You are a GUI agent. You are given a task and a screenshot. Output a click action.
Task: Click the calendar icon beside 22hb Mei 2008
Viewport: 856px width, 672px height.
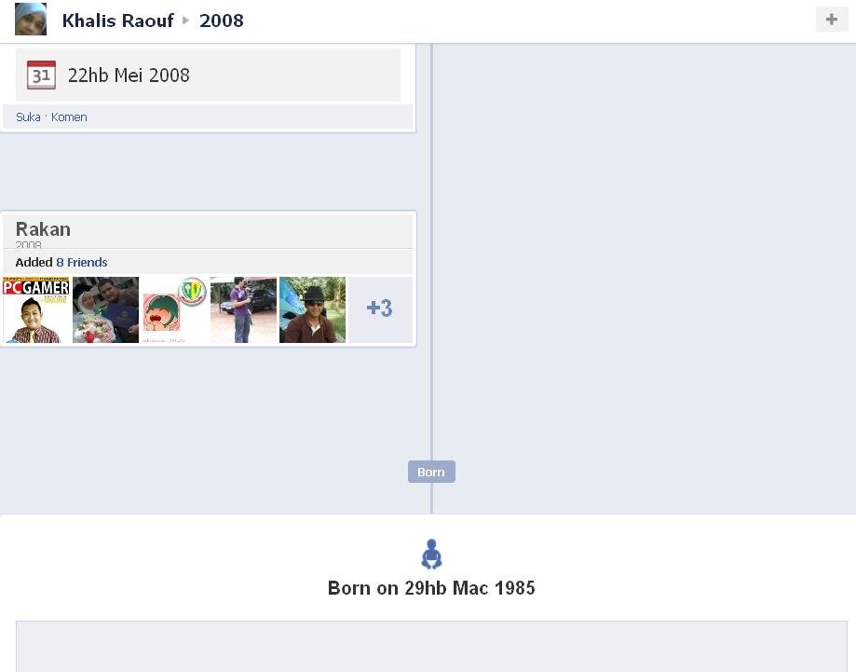tap(42, 75)
